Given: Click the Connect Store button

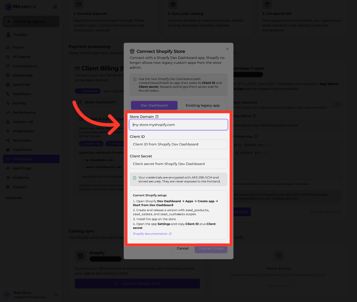Looking at the screenshot, I should [x=211, y=248].
